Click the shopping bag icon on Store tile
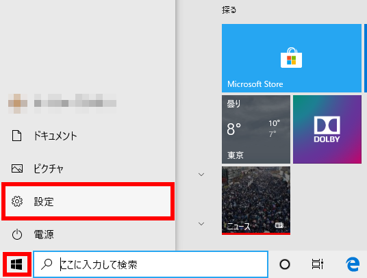This screenshot has height=278, width=367. [x=292, y=58]
